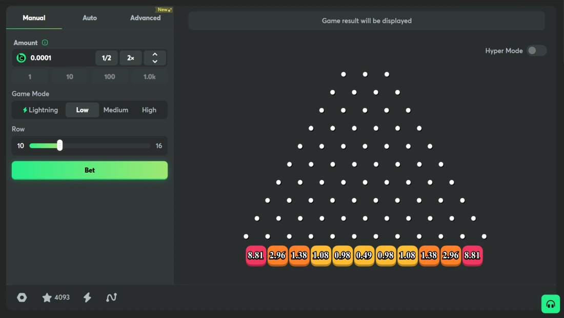Select the Lightning game mode
The image size is (564, 318).
click(40, 110)
